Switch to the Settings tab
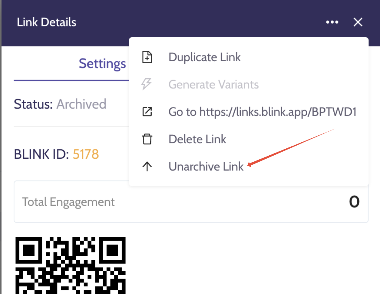Viewport: 380px width, 294px height. pyautogui.click(x=102, y=64)
